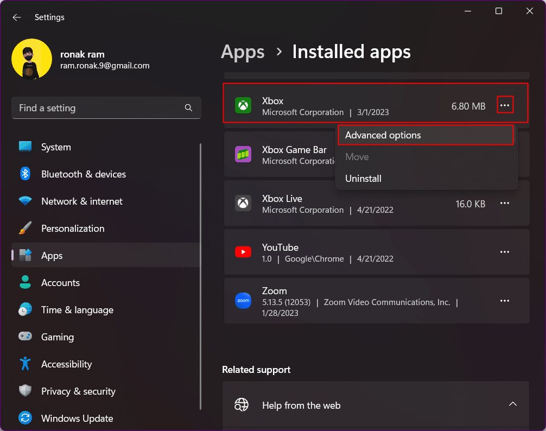Image resolution: width=546 pixels, height=431 pixels.
Task: Click the Zoom app name text
Action: point(275,291)
